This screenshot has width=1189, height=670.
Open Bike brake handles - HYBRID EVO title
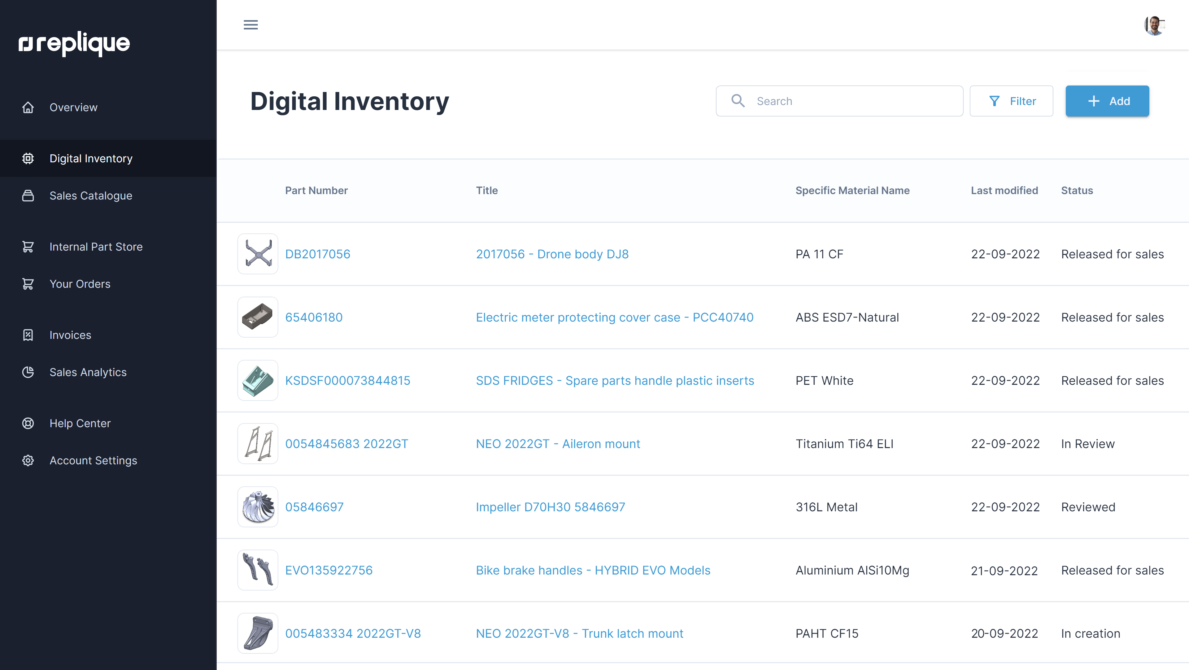tap(593, 570)
